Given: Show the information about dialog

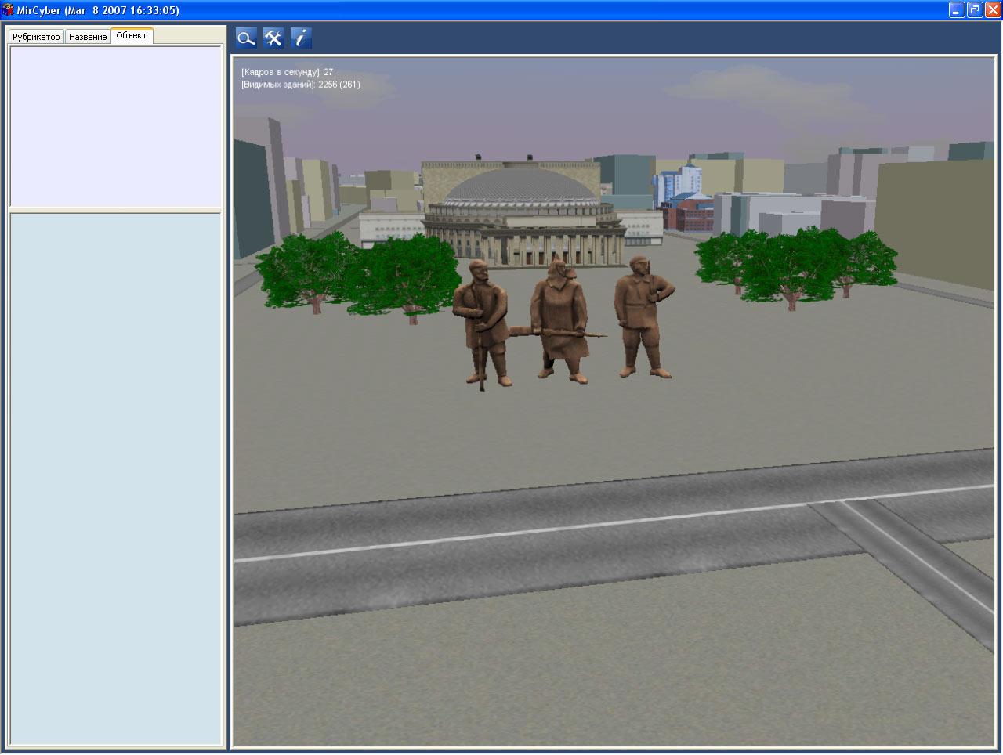Looking at the screenshot, I should pos(301,38).
